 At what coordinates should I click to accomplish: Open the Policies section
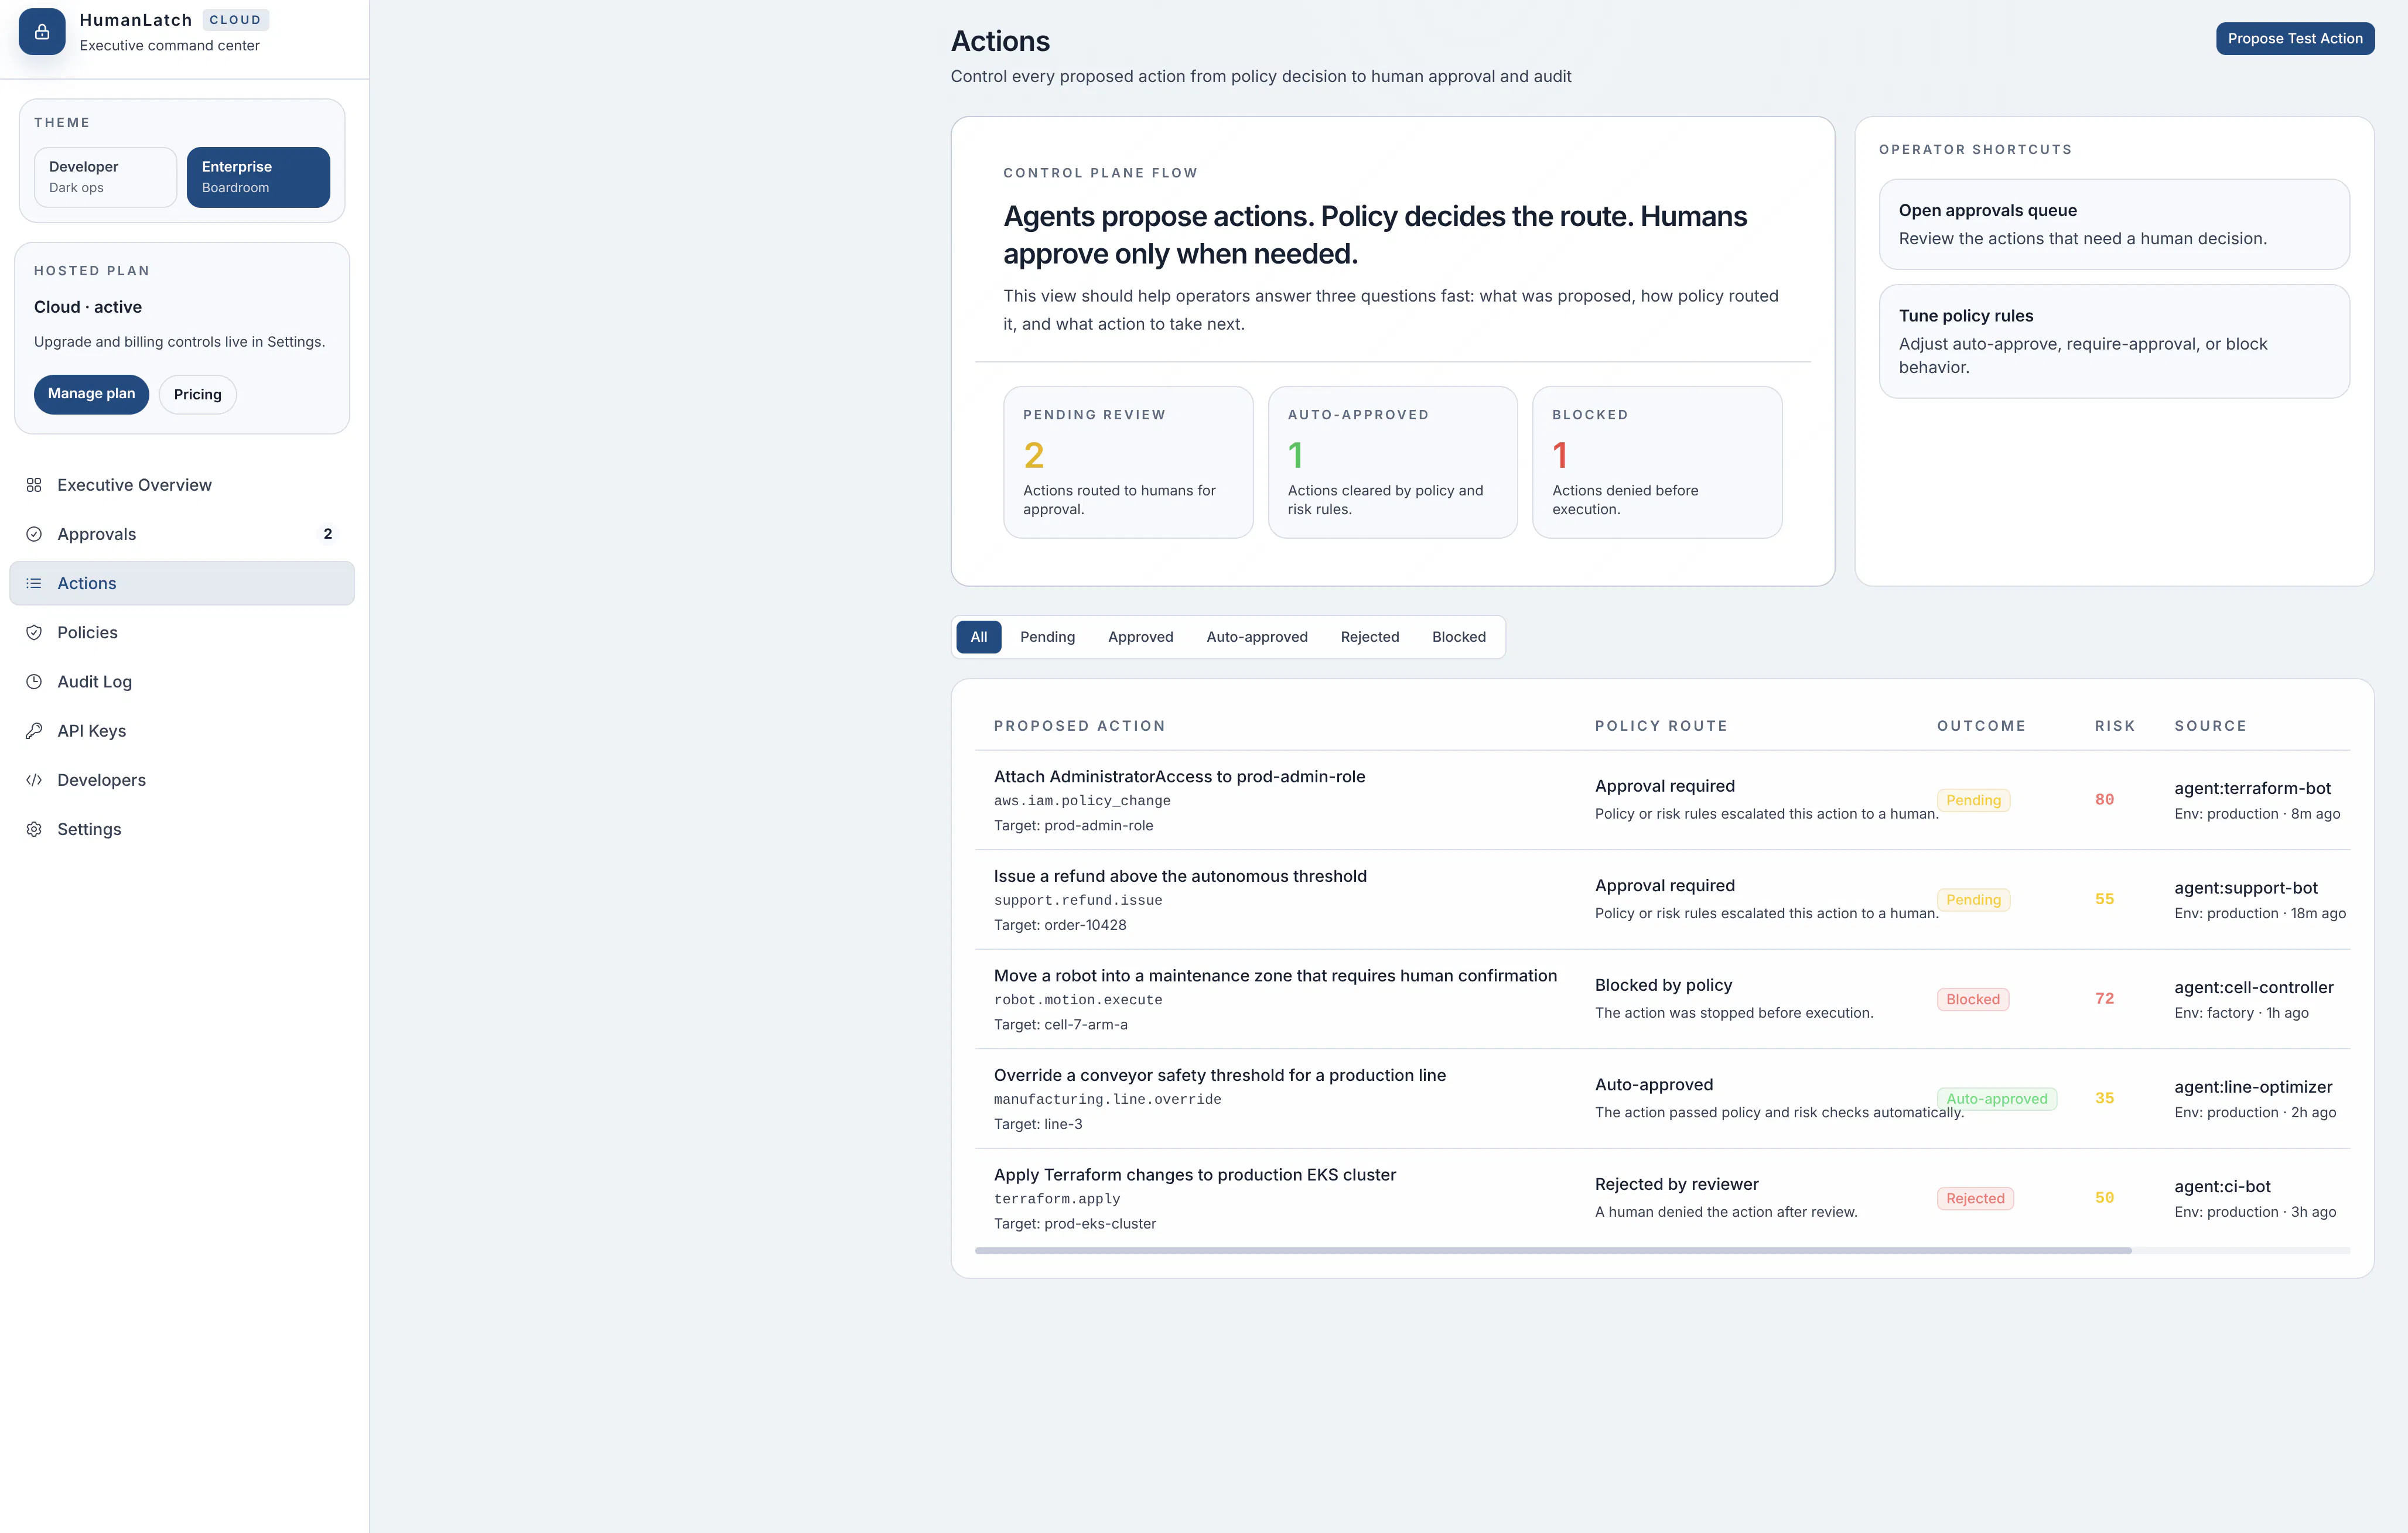pyautogui.click(x=182, y=632)
